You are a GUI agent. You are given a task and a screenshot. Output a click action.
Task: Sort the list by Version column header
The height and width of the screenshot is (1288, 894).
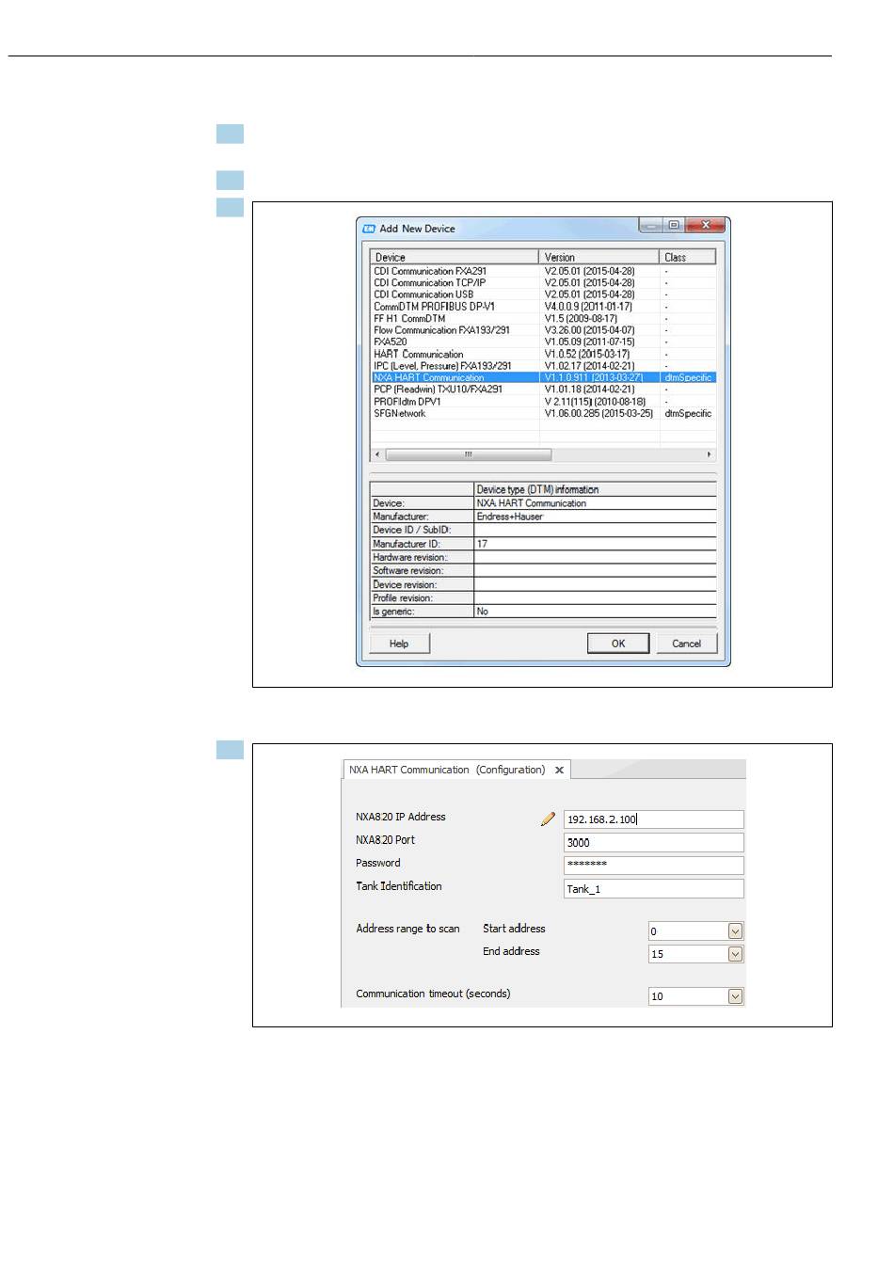click(x=599, y=257)
